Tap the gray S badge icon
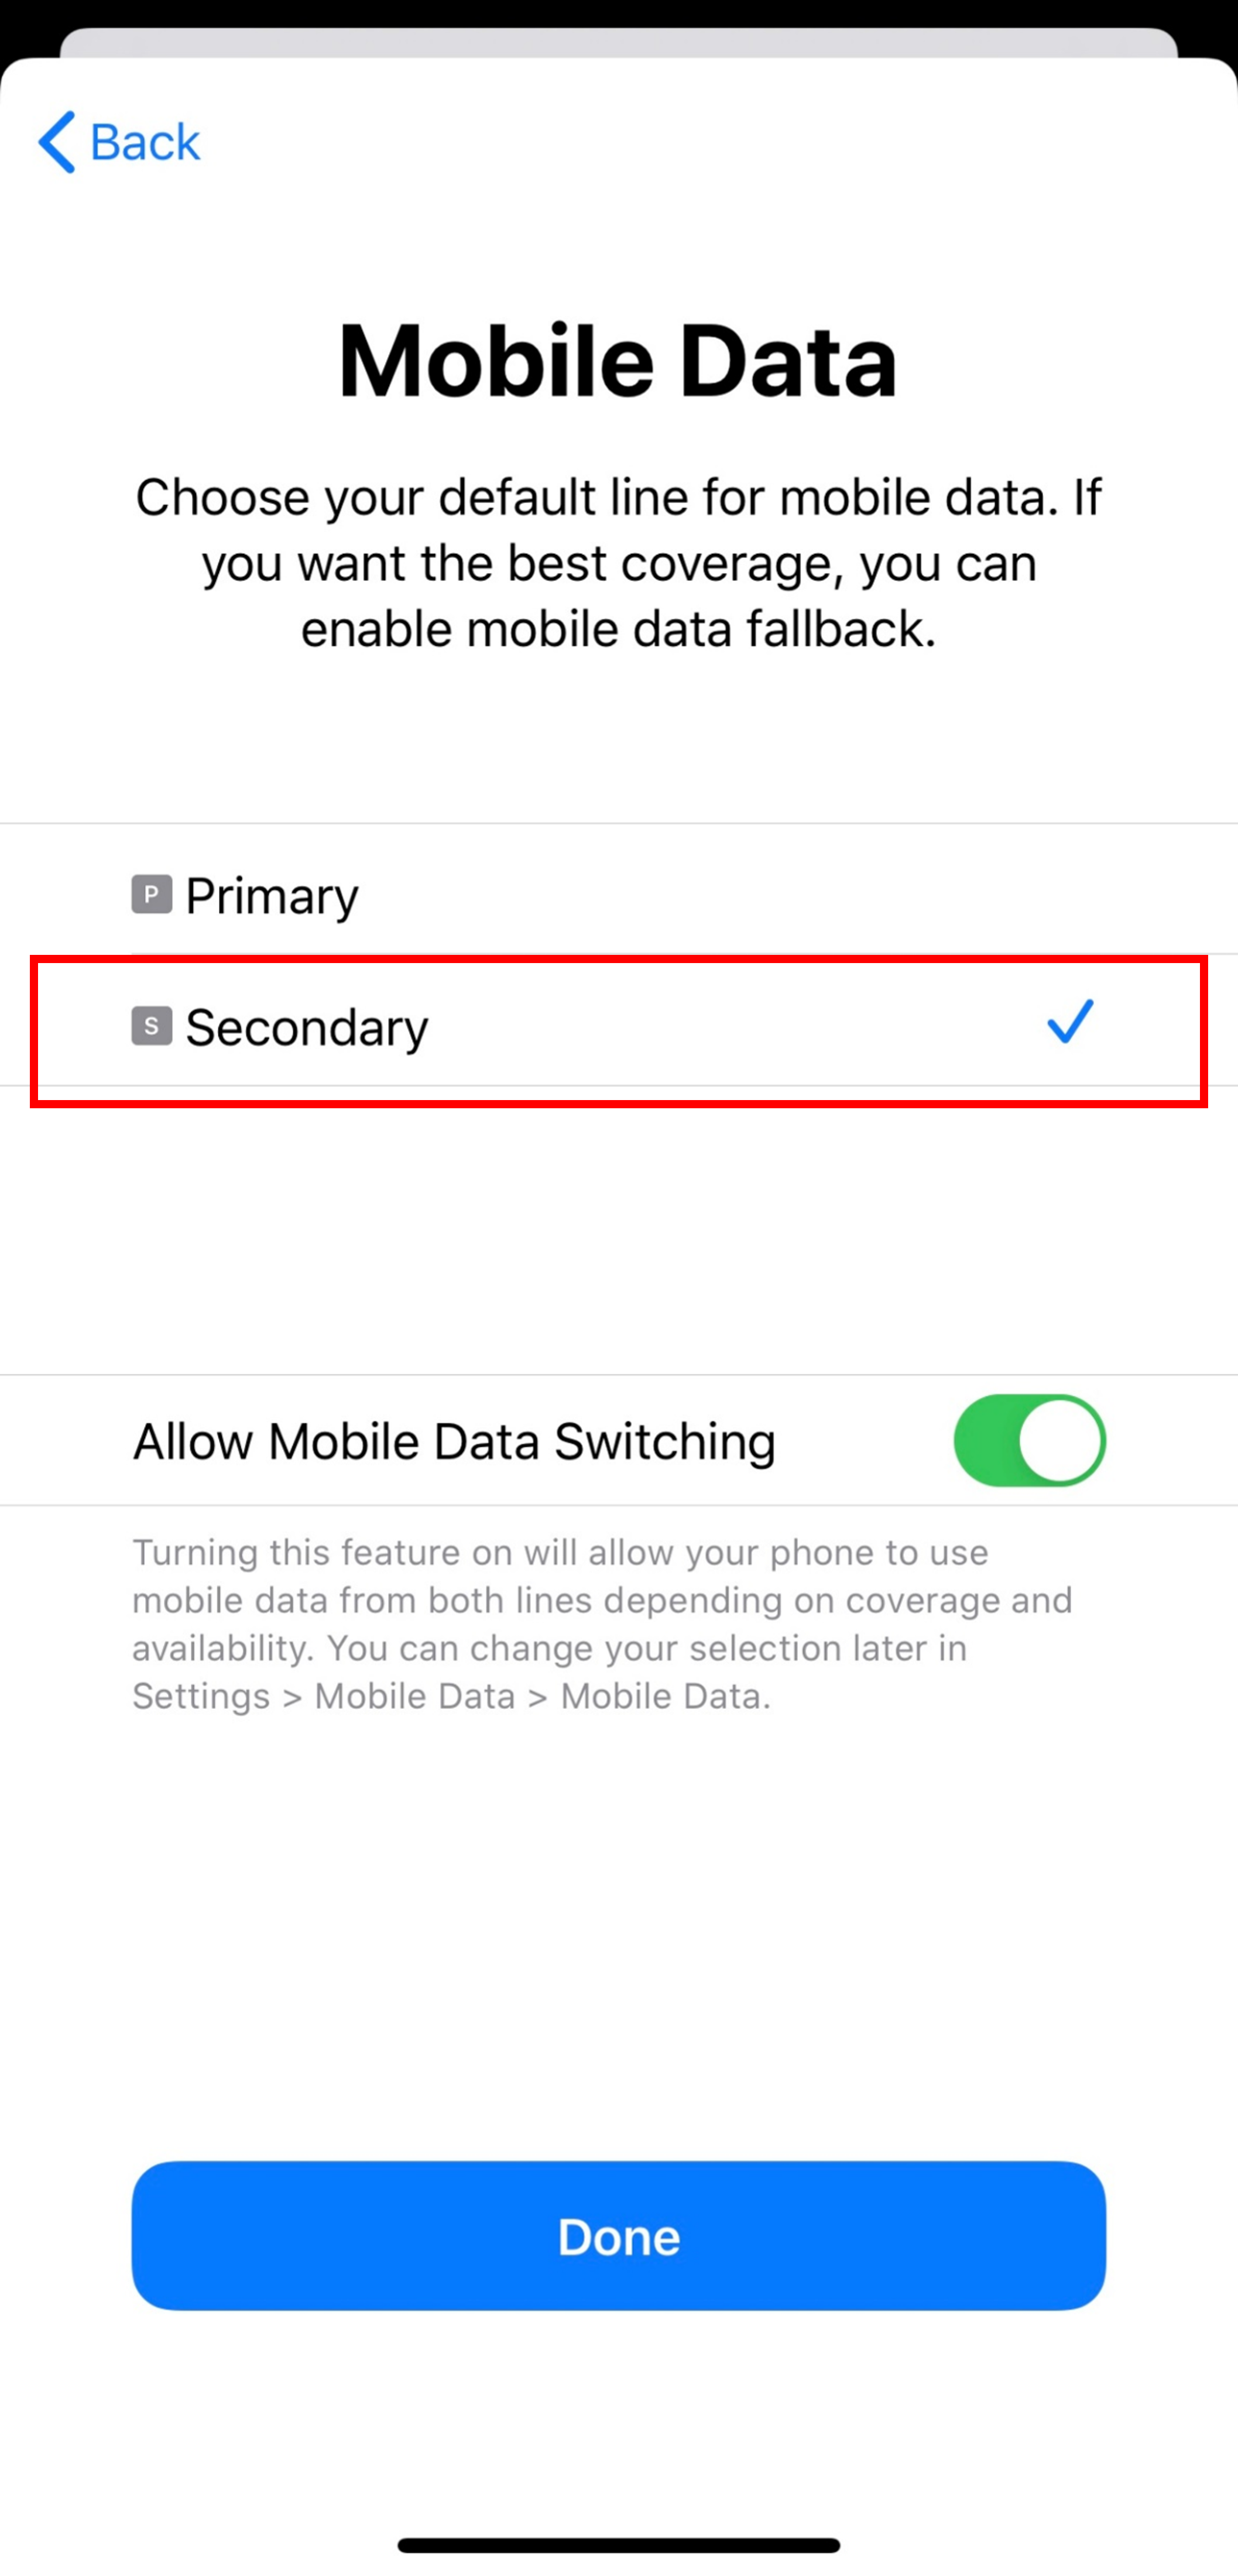This screenshot has height=2576, width=1238. point(151,1026)
